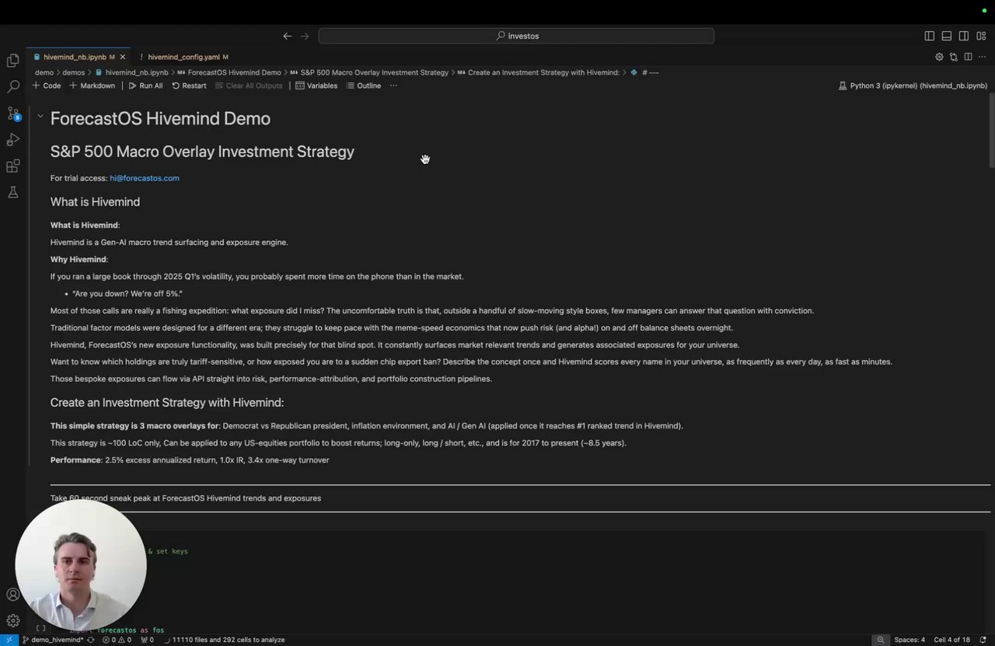Open the hi@forecastos.com email link

[145, 178]
